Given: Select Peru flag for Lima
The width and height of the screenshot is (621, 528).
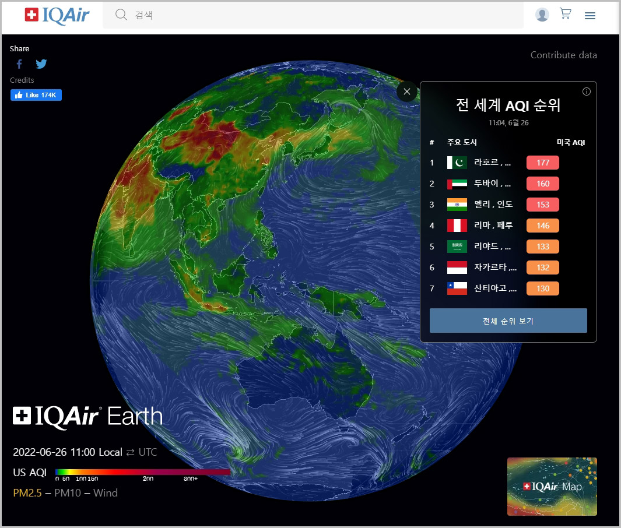Looking at the screenshot, I should point(457,226).
